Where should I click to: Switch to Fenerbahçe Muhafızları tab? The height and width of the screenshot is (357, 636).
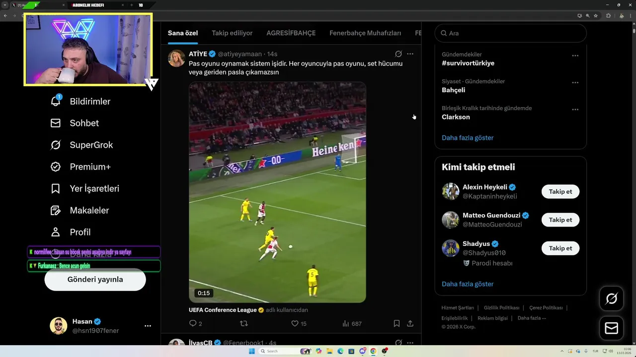click(365, 33)
